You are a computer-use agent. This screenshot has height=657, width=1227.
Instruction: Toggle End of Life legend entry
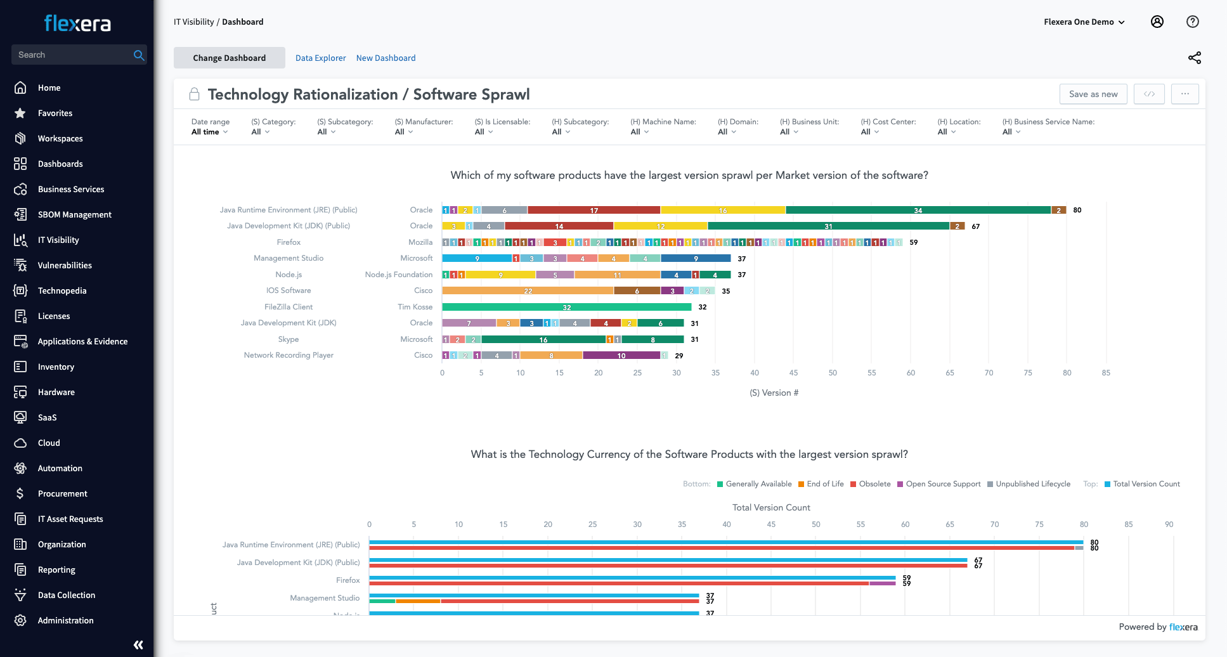[x=821, y=484]
